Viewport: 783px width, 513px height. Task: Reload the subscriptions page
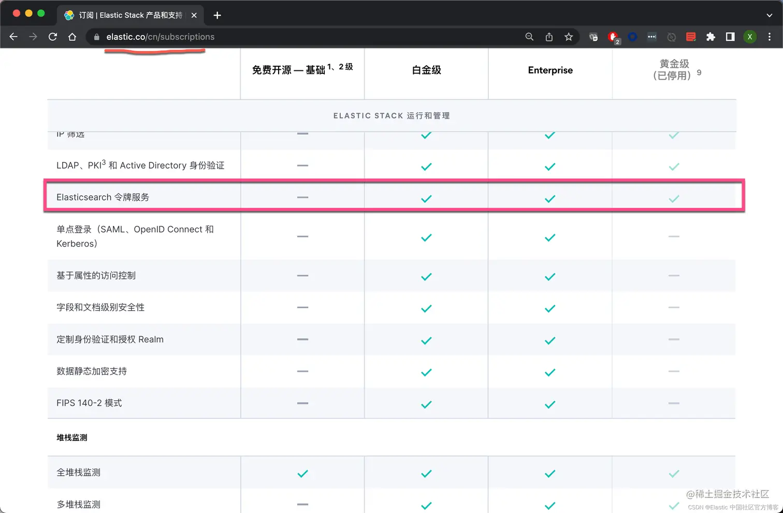pos(53,37)
